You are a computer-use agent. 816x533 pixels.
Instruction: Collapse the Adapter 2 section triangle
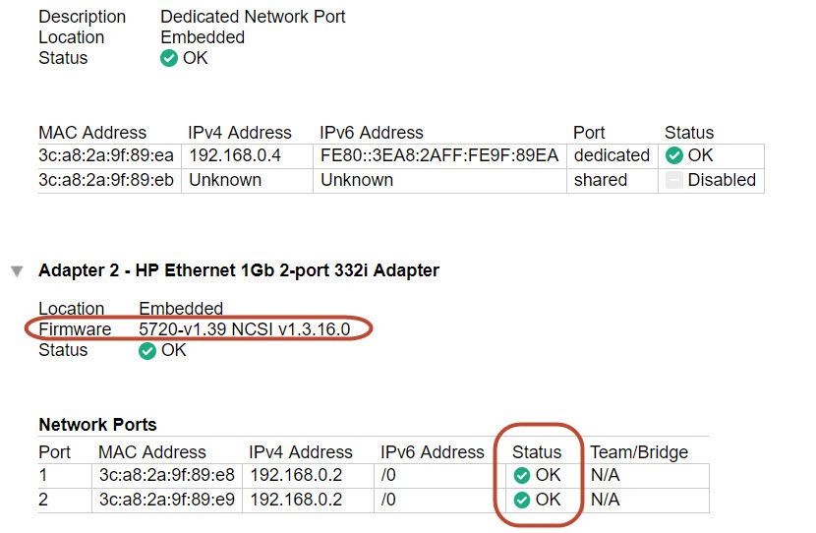point(17,271)
